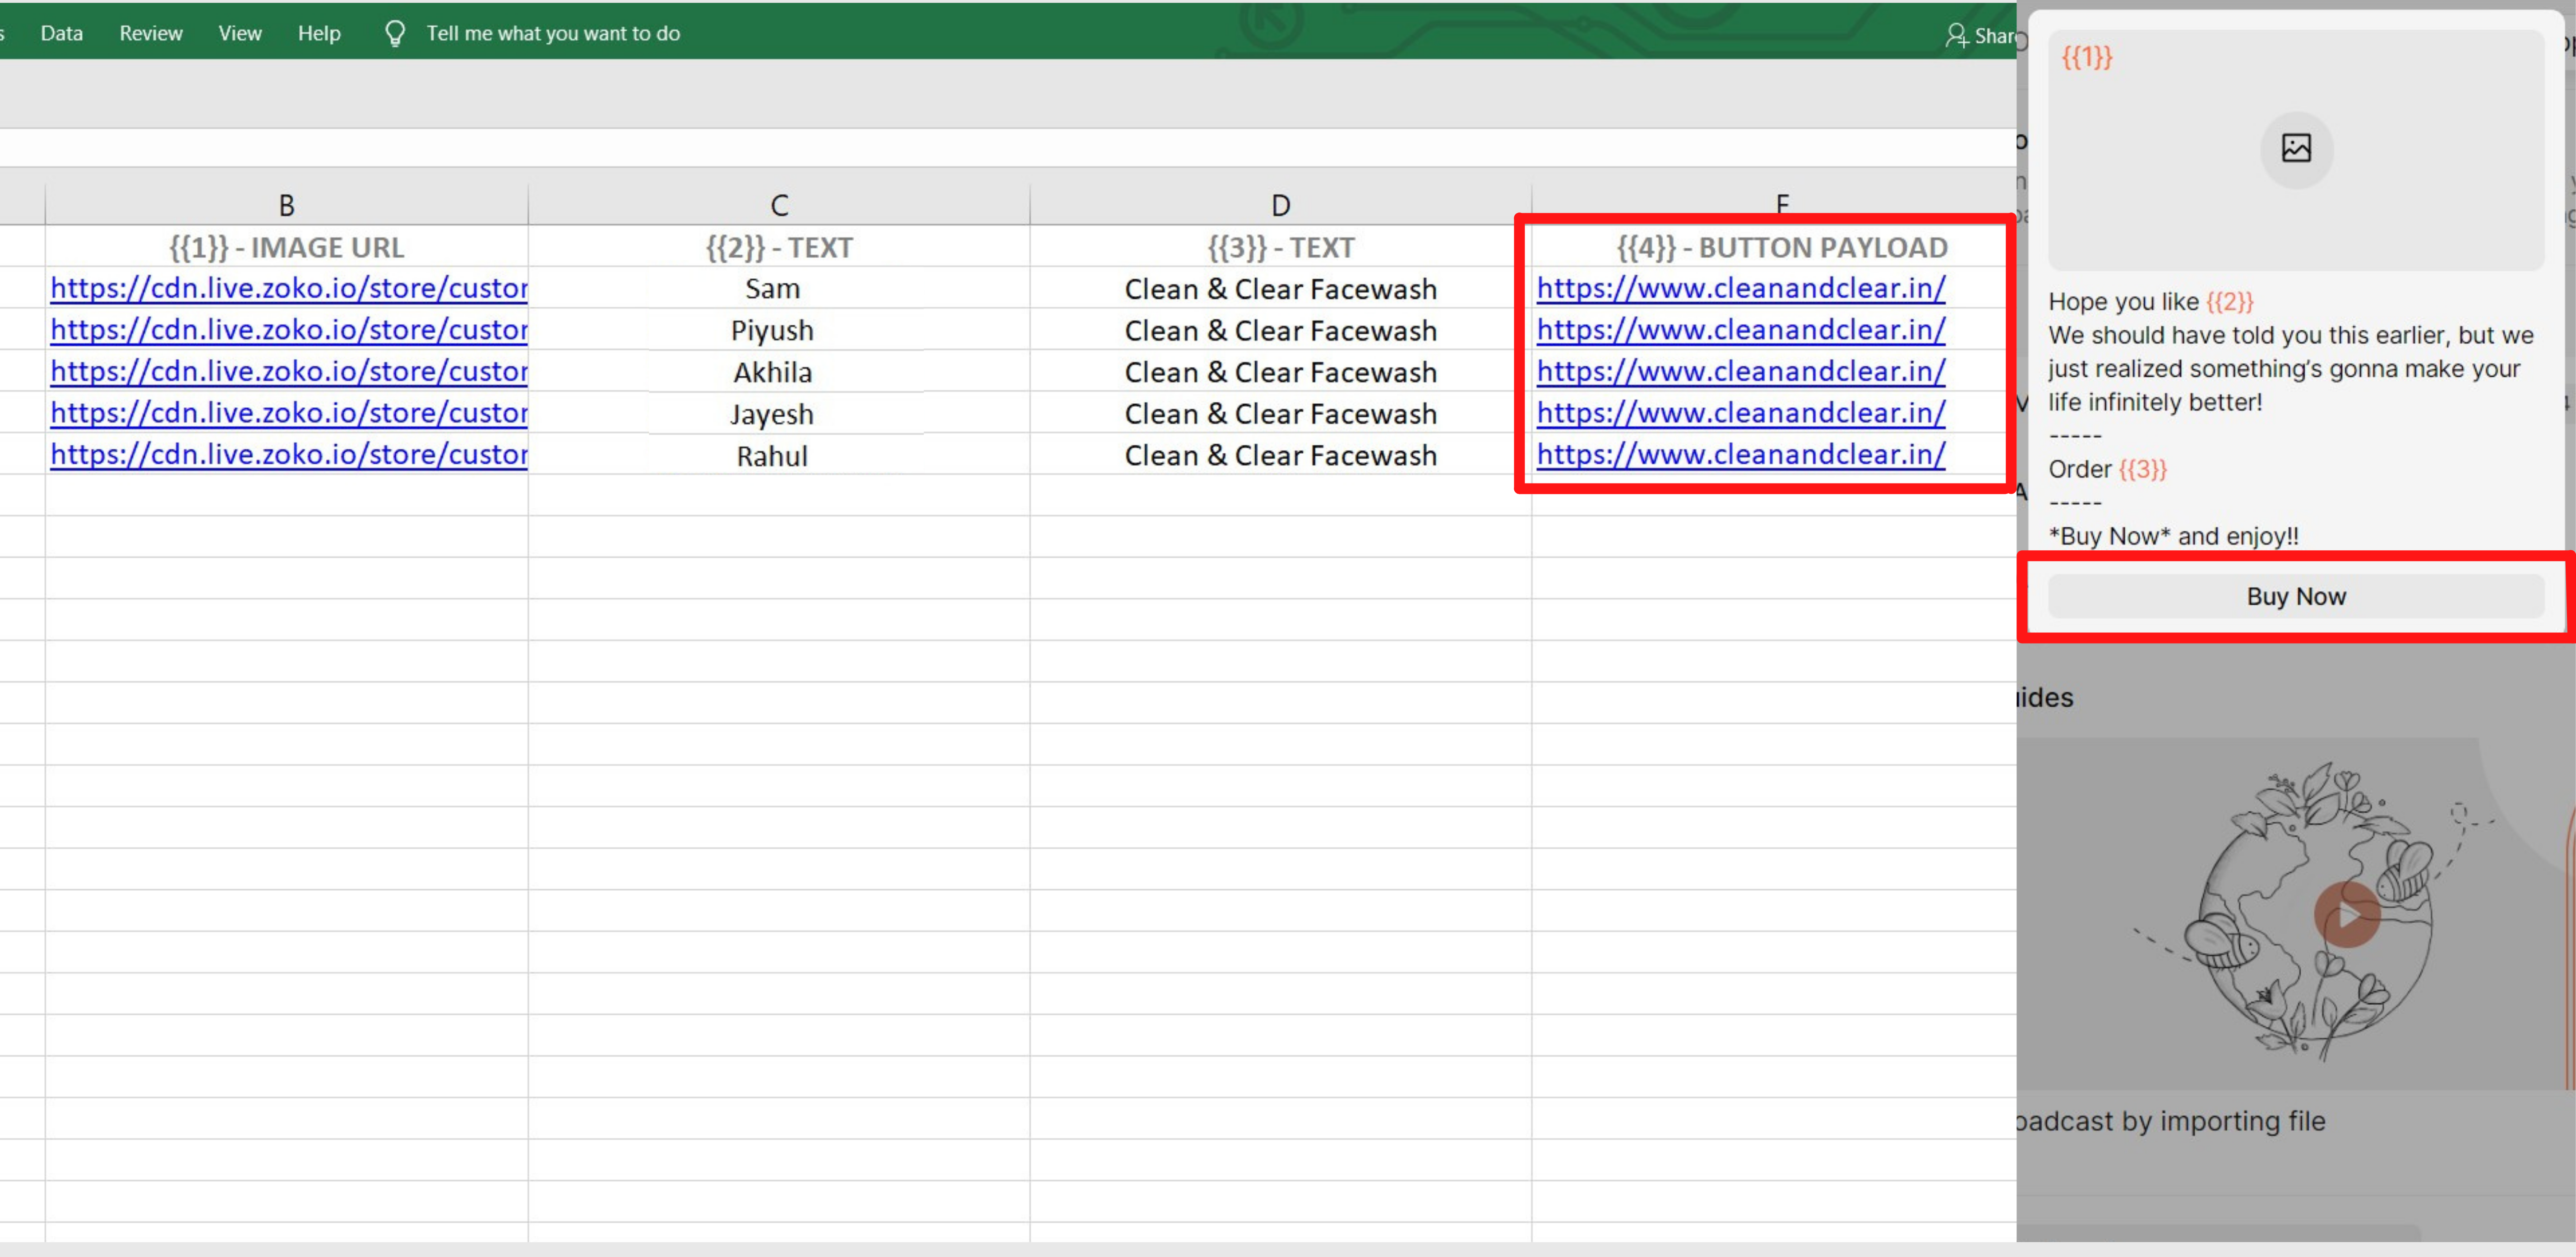Open the zoko image URL in Akhila's row
The width and height of the screenshot is (2576, 1257).
click(289, 372)
